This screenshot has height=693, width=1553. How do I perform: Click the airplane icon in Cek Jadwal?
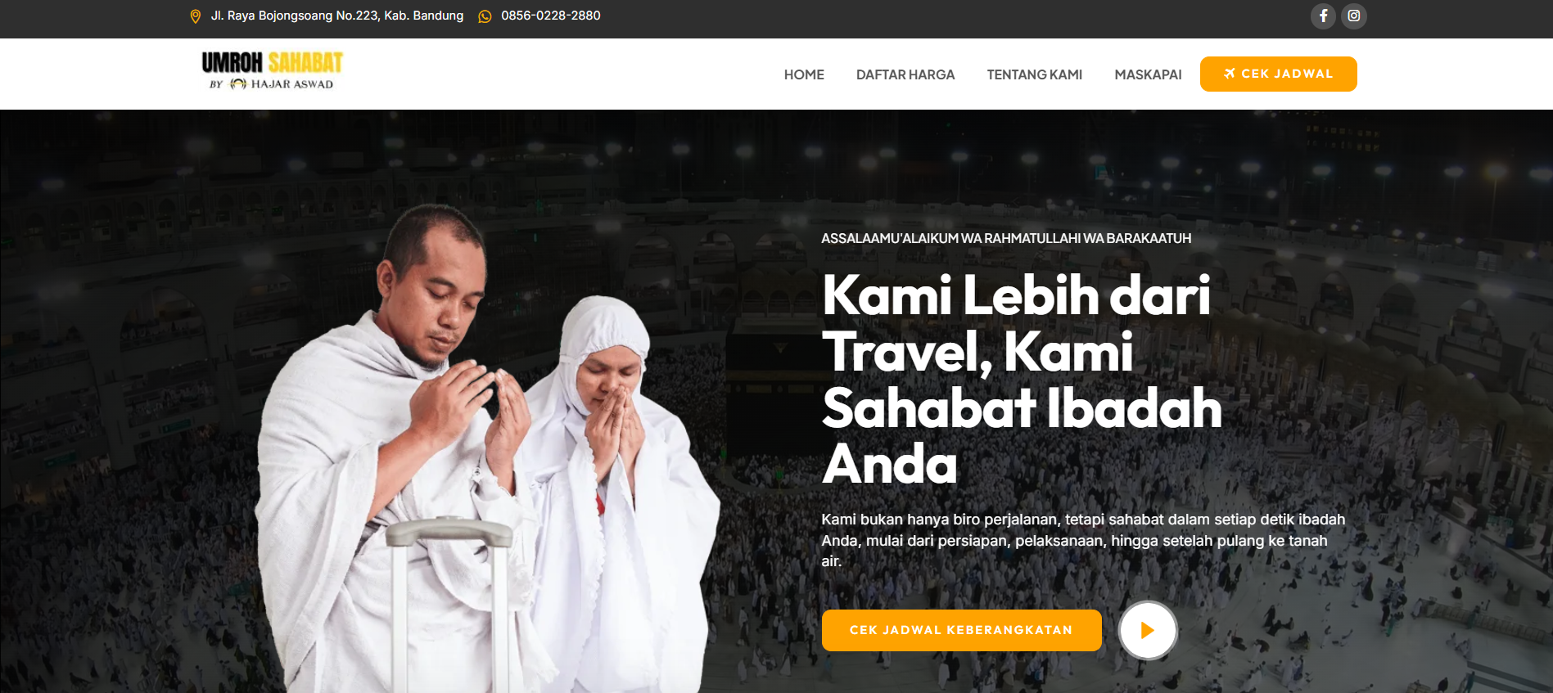click(x=1229, y=74)
